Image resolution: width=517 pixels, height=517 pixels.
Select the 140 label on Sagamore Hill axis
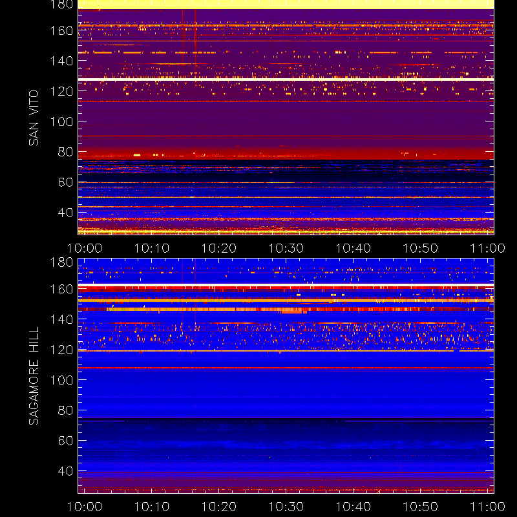[61, 319]
